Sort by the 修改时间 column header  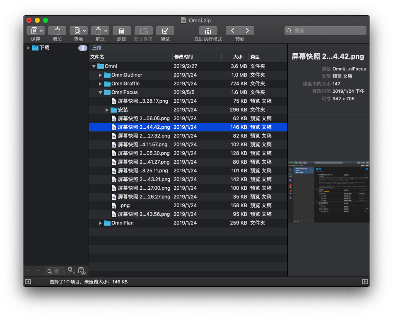[197, 57]
